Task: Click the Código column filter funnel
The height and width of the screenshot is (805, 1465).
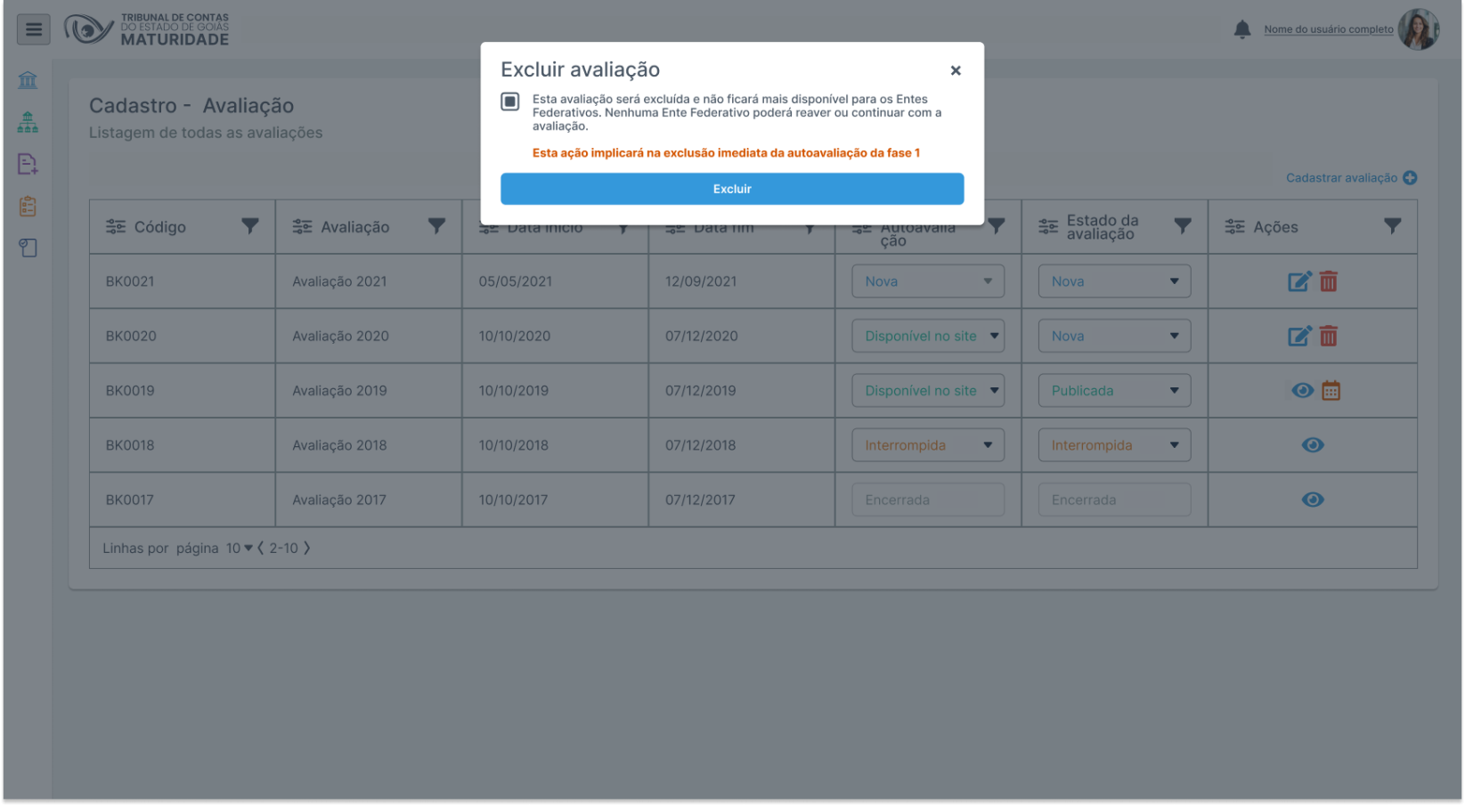Action: (x=250, y=226)
